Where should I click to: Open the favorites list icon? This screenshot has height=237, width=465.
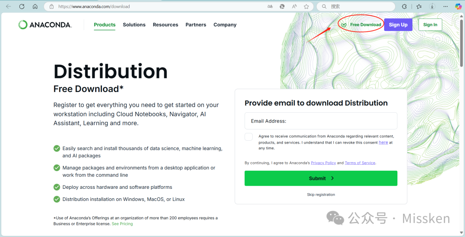(419, 6)
